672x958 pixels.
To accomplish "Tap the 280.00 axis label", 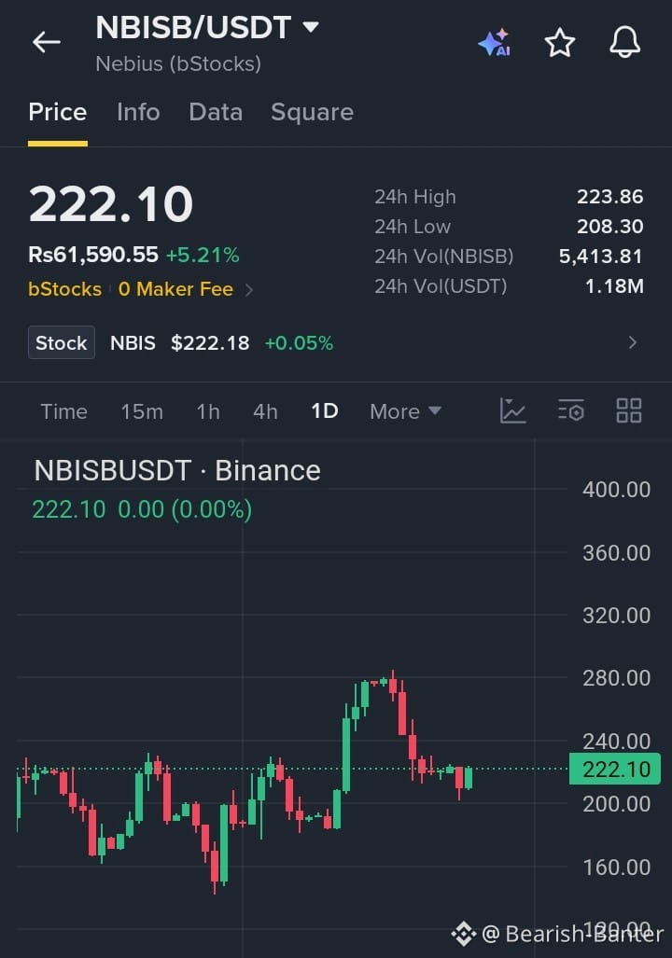I will click(x=616, y=678).
